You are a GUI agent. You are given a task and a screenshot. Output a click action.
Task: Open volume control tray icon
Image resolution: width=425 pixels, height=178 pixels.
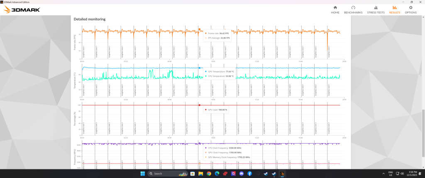[402, 173]
